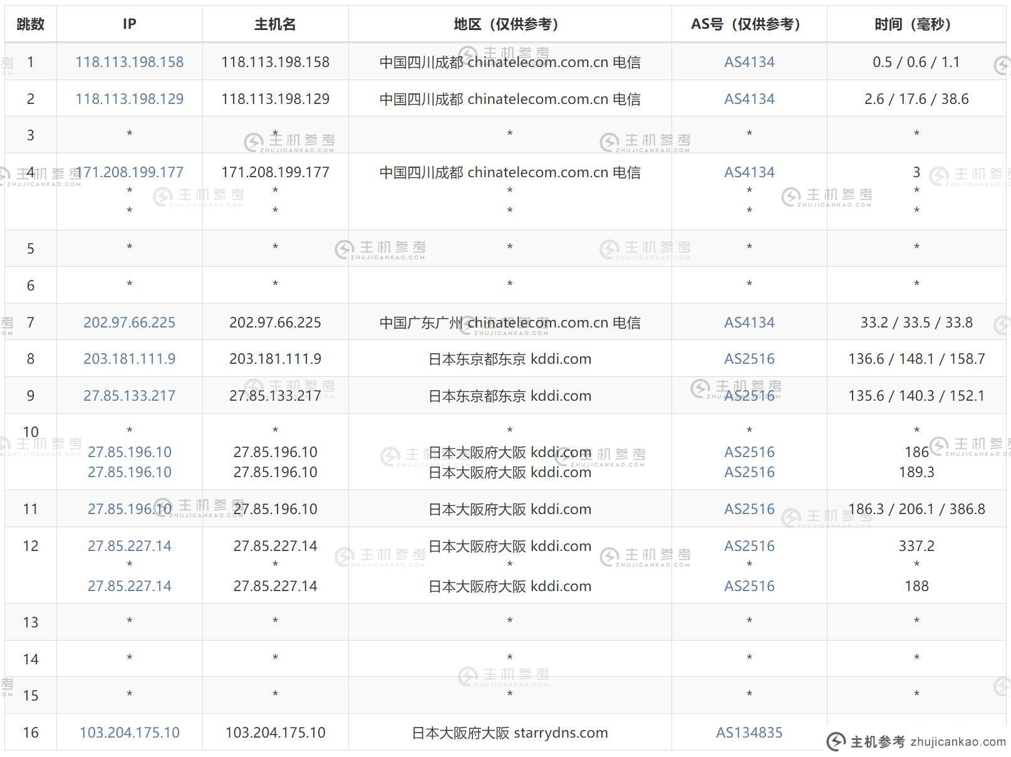Click the hostname 202.97.66.225 in the 主机名 column
This screenshot has height=757, width=1011.
pos(275,322)
